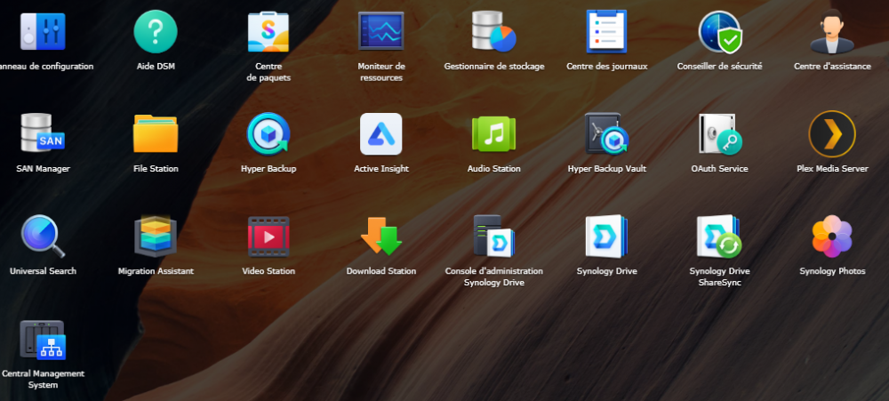Open Gestionnaire de stockage icon
The image size is (889, 401).
pos(493,31)
